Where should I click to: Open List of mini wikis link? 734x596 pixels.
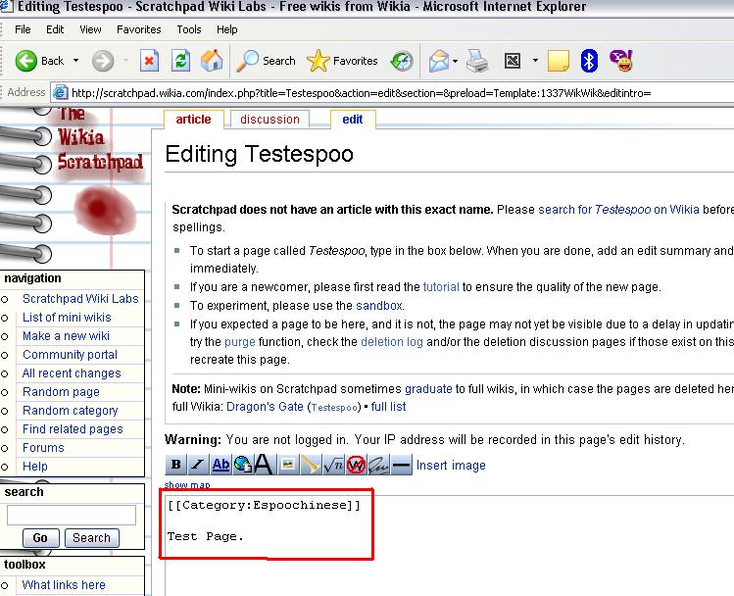point(67,318)
